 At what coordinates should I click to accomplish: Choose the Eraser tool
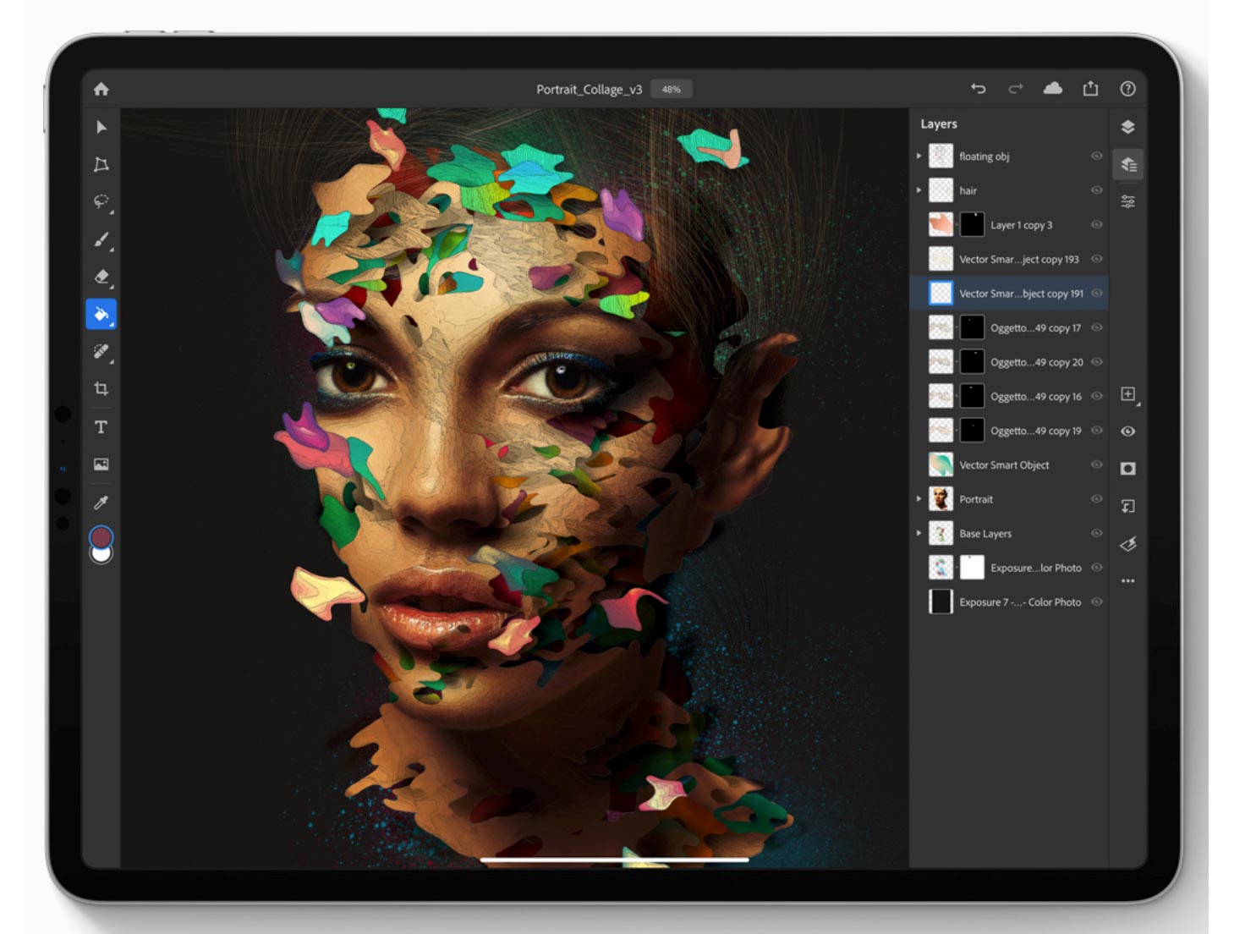101,277
